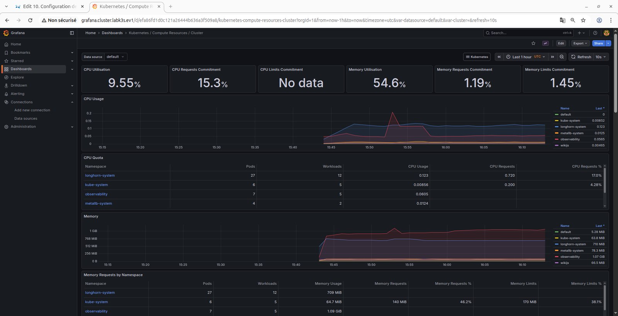
Task: Click the Refresh dashboard button
Action: point(581,57)
